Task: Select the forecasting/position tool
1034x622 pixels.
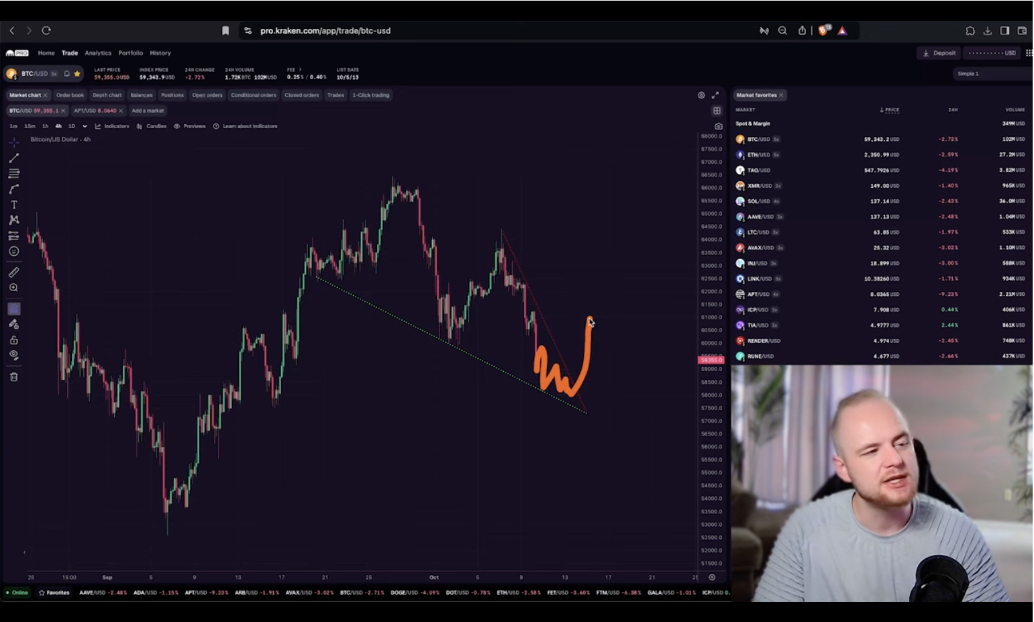Action: pyautogui.click(x=13, y=236)
